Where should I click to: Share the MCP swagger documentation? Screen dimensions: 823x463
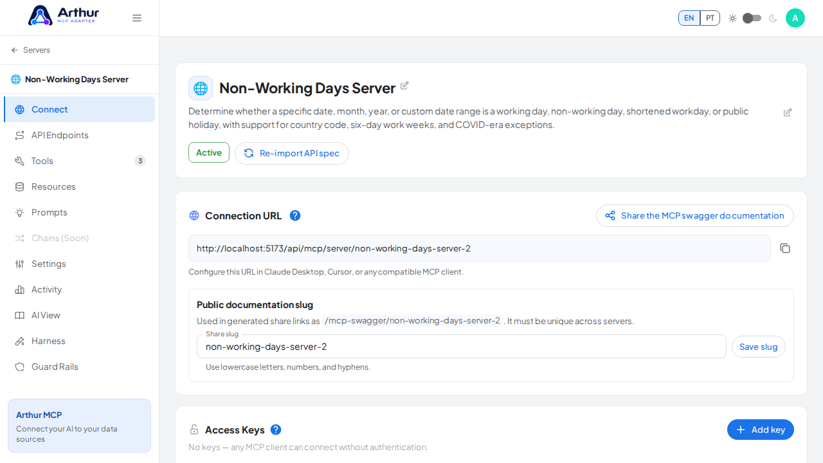click(695, 215)
